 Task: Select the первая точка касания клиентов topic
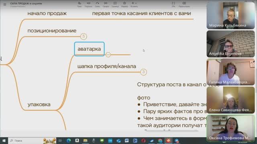(141, 13)
